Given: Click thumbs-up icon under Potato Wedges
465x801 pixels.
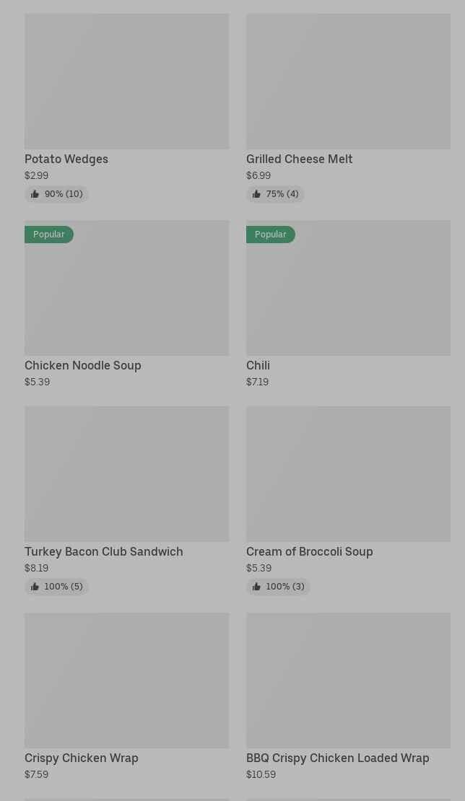Looking at the screenshot, I should (x=35, y=194).
